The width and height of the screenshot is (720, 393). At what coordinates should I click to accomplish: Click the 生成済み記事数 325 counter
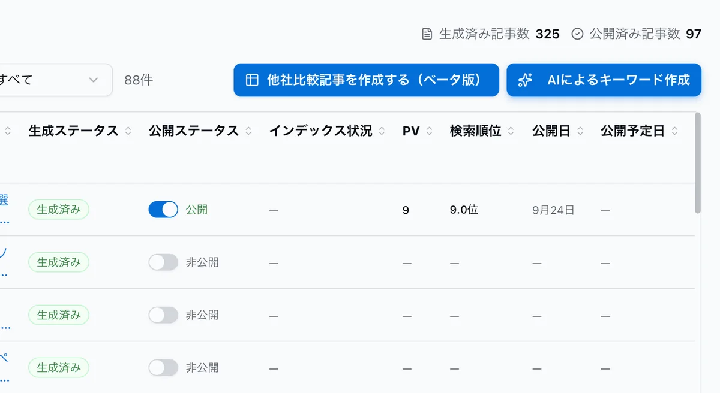tap(490, 34)
